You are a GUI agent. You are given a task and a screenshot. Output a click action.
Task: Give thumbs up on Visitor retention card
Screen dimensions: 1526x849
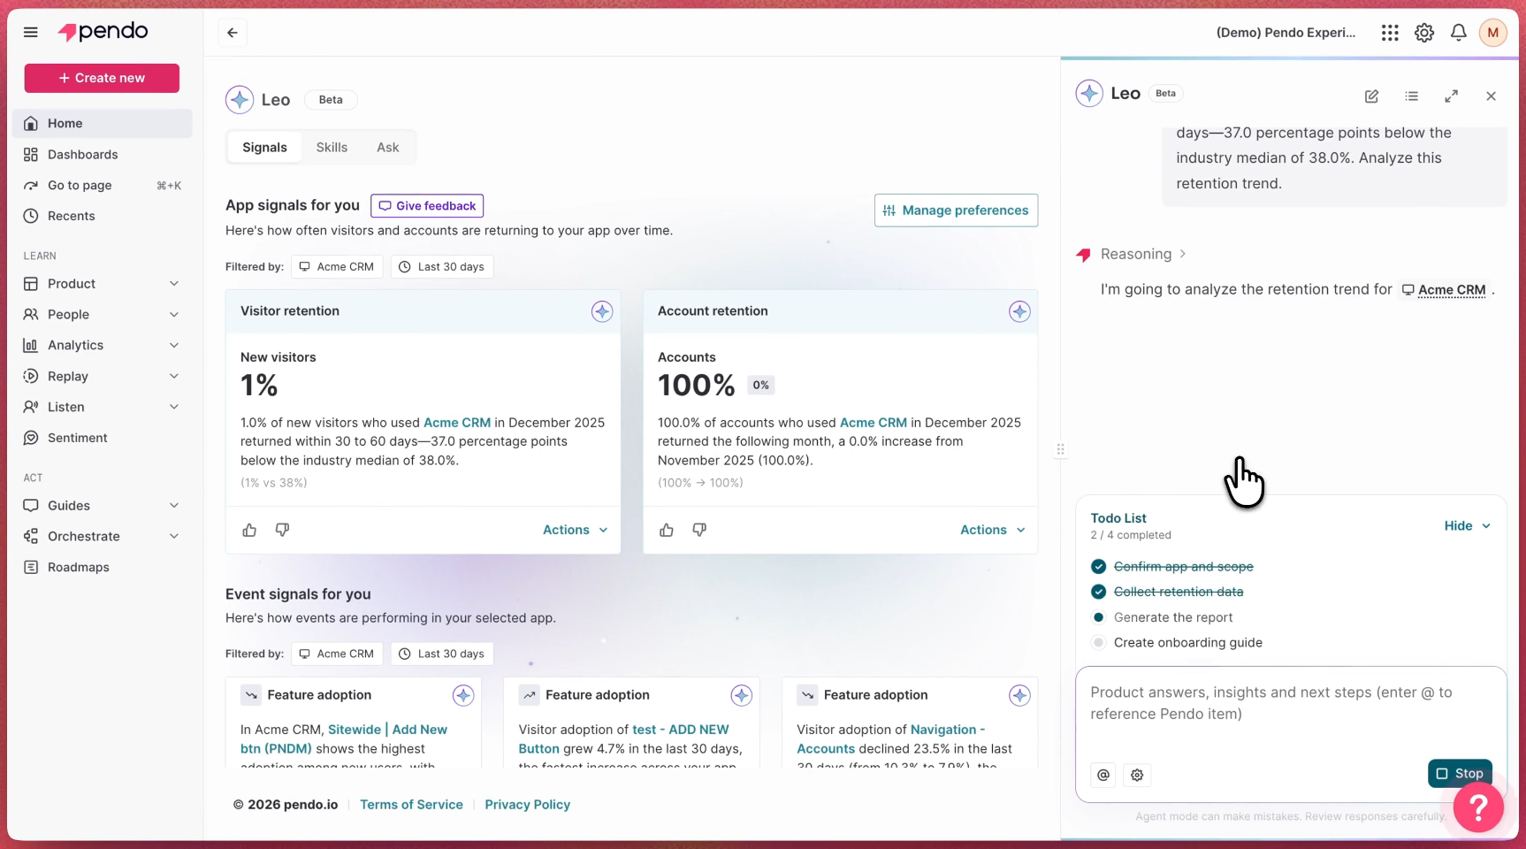coord(249,530)
